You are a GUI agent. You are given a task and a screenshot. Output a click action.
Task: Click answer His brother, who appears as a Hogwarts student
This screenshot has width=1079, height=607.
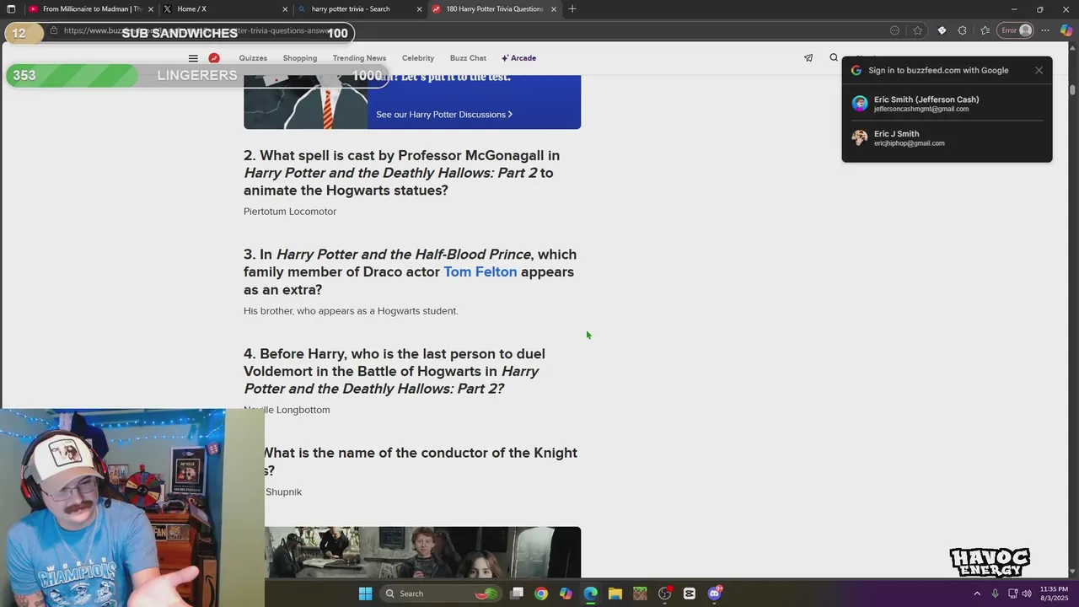click(x=351, y=311)
